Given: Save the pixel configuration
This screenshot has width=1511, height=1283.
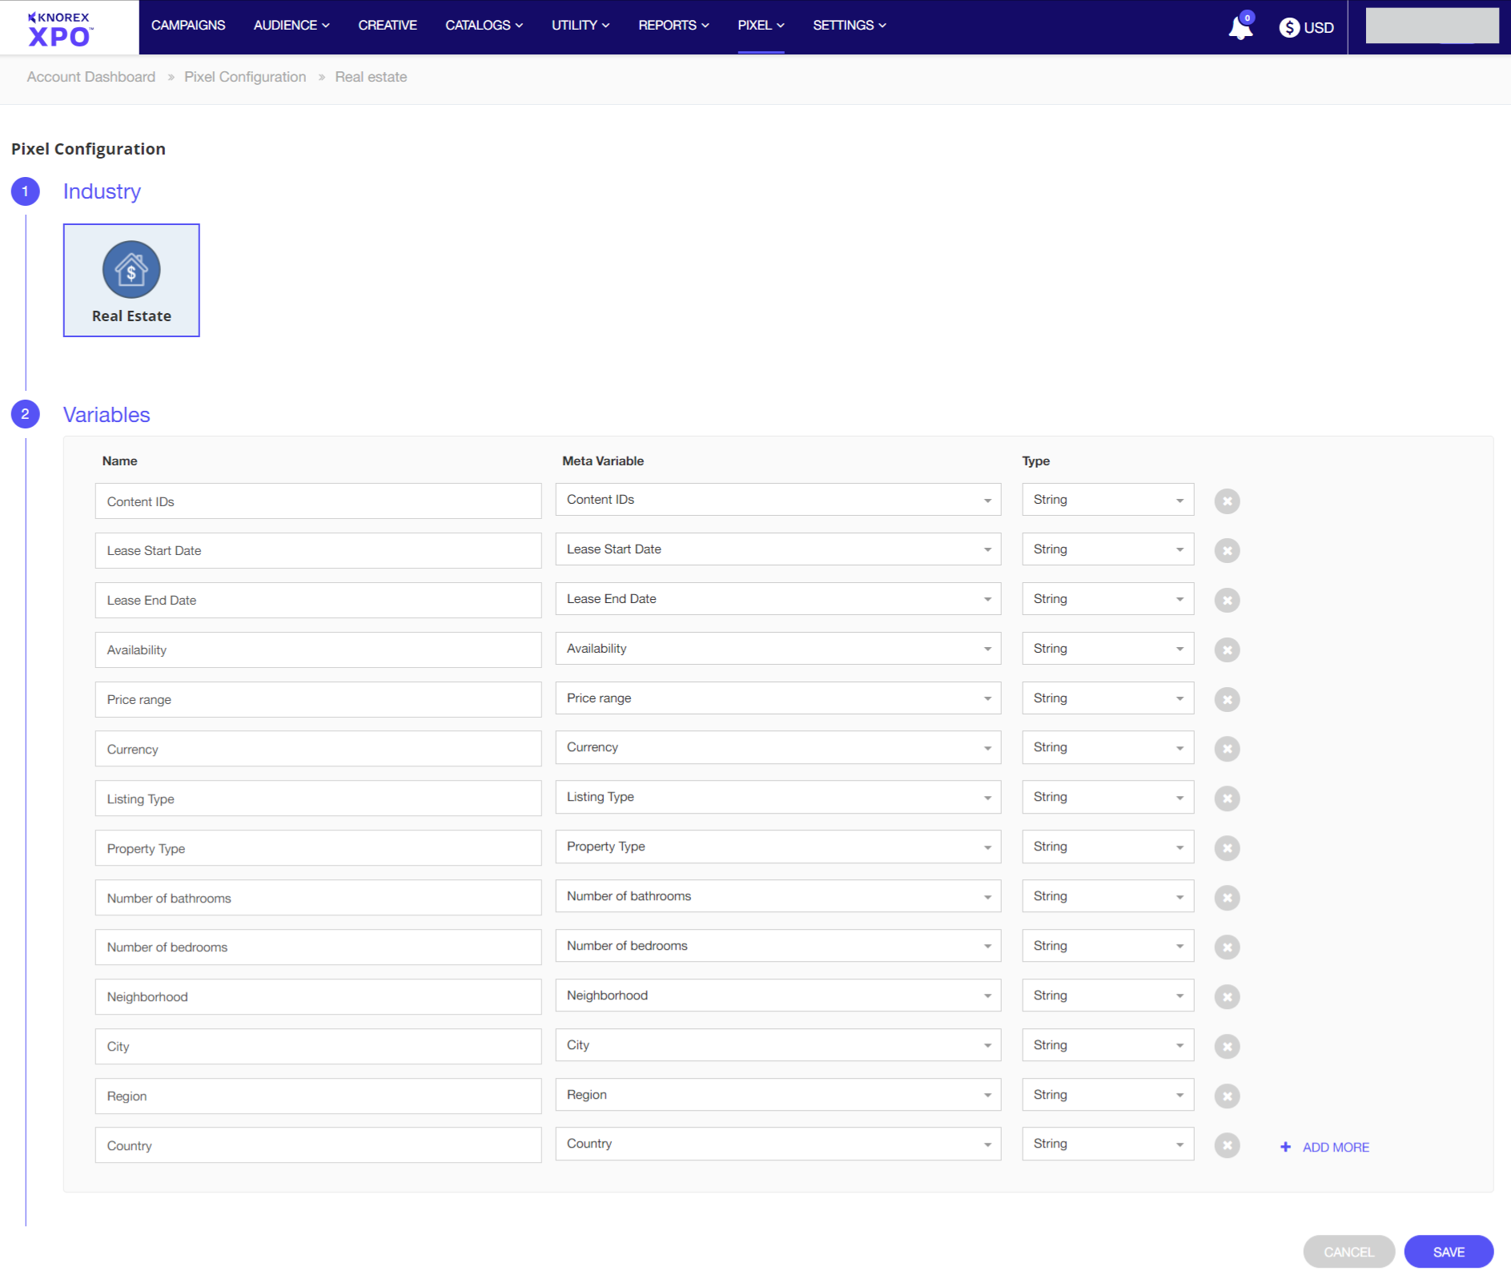Looking at the screenshot, I should [x=1449, y=1252].
